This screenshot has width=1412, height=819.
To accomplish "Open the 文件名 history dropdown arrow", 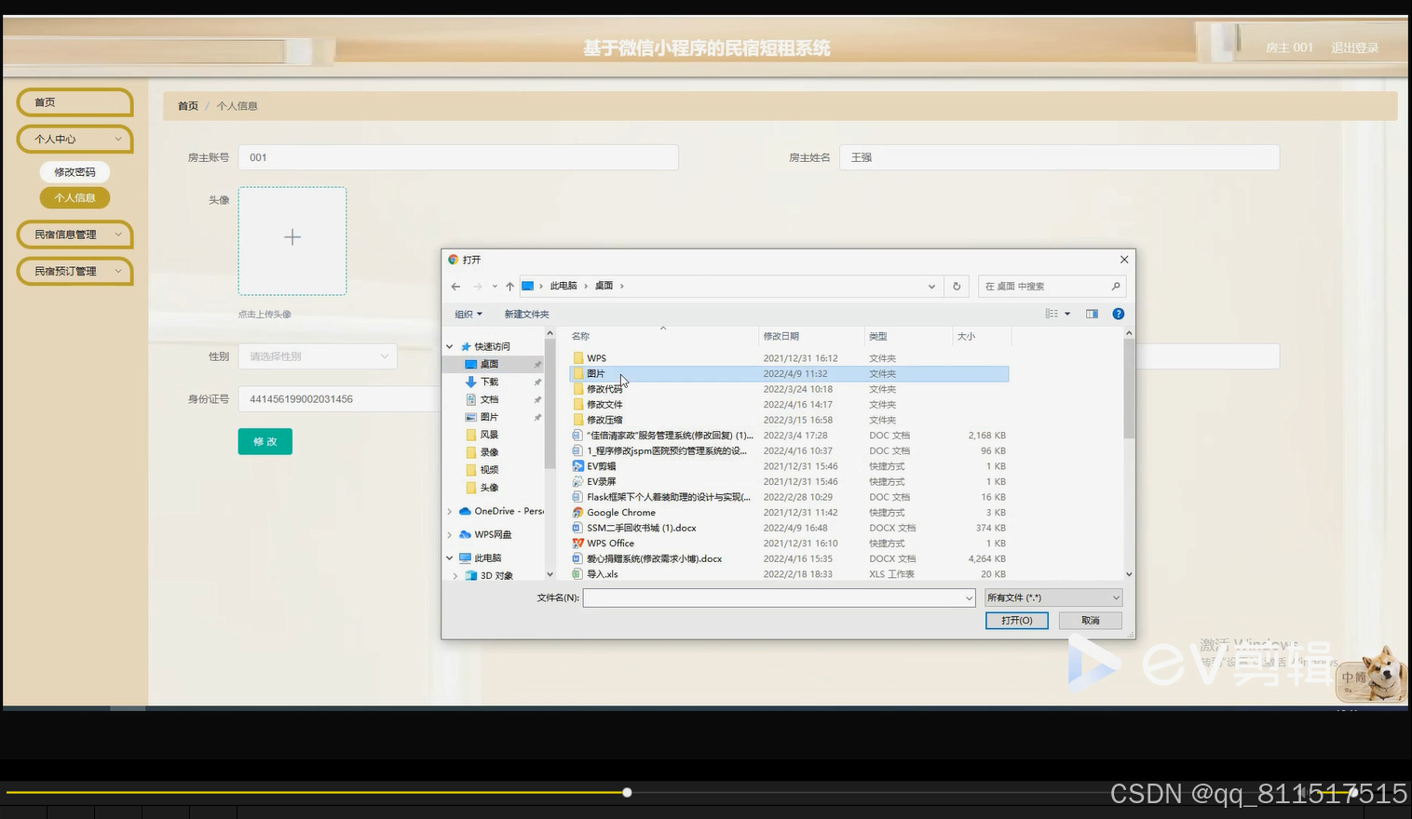I will [x=969, y=598].
